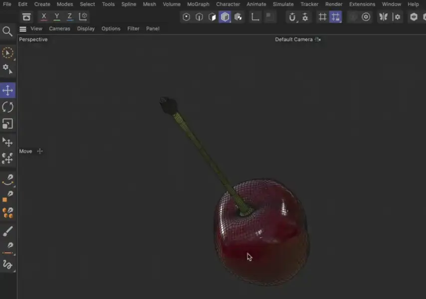Toggle Z axis lock
The image size is (426, 299).
[69, 17]
